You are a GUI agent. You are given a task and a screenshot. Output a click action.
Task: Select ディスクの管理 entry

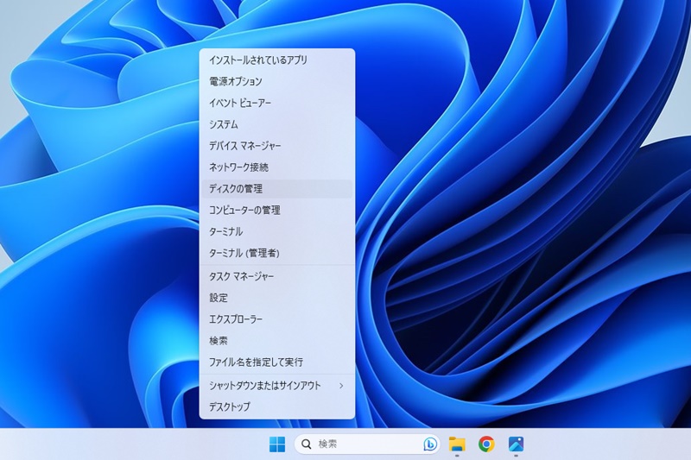(236, 188)
